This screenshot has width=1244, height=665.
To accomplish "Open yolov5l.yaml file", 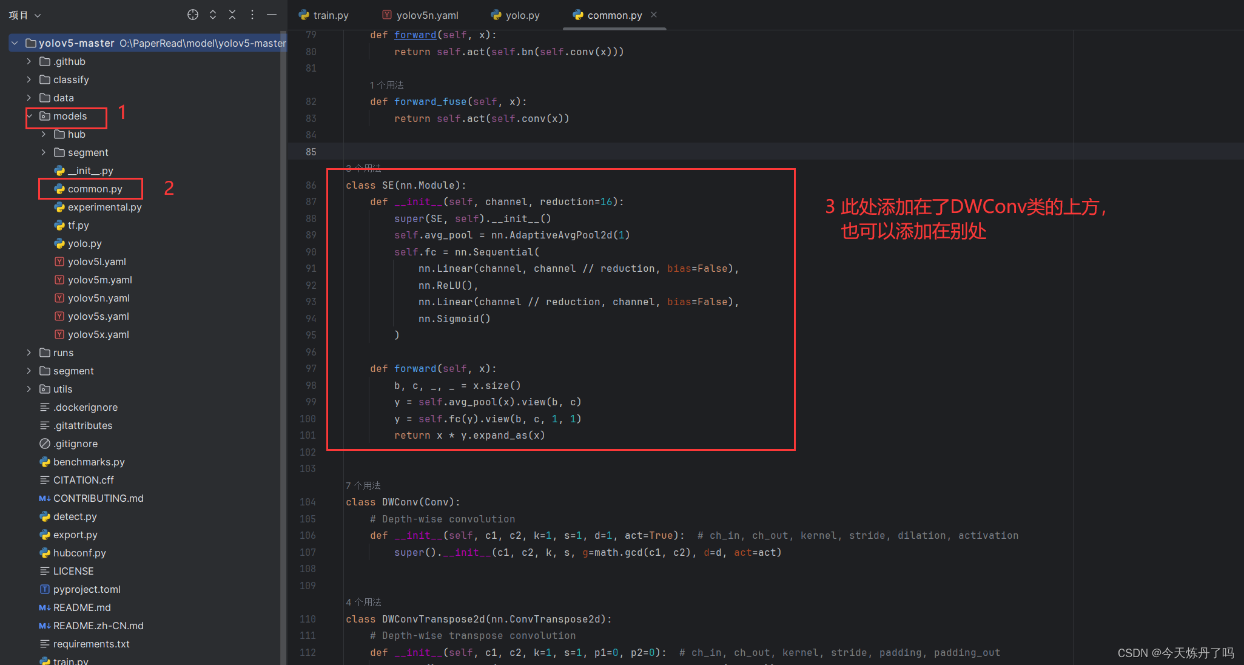I will [90, 262].
